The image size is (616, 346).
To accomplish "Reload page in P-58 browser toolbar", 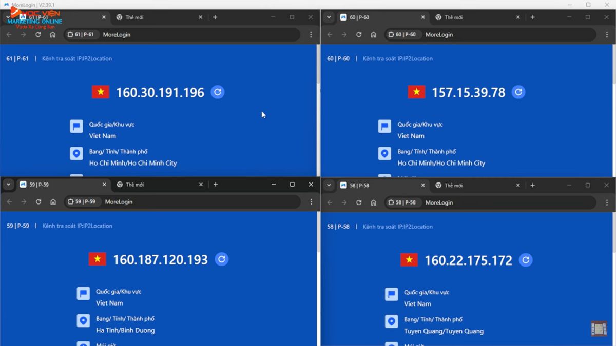I will point(359,202).
